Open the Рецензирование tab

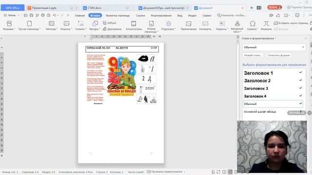(161, 16)
